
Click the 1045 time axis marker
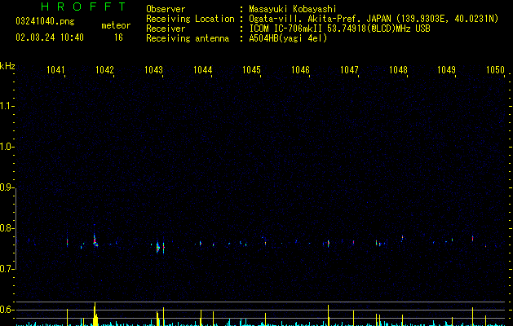click(251, 69)
